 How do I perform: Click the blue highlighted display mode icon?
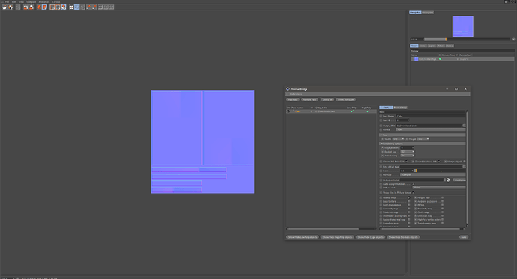[77, 7]
